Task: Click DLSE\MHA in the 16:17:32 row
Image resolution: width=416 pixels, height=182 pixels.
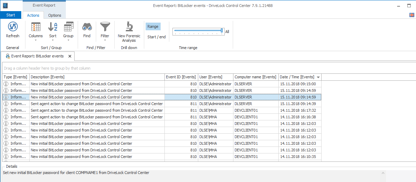Action: (215, 110)
